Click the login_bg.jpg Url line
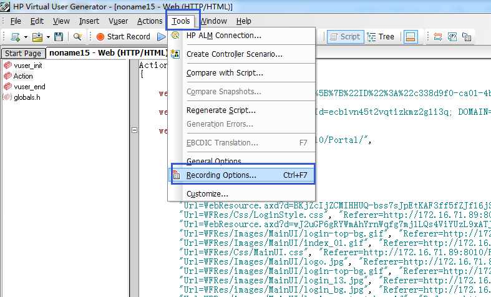The height and width of the screenshot is (297, 491). click(x=335, y=290)
